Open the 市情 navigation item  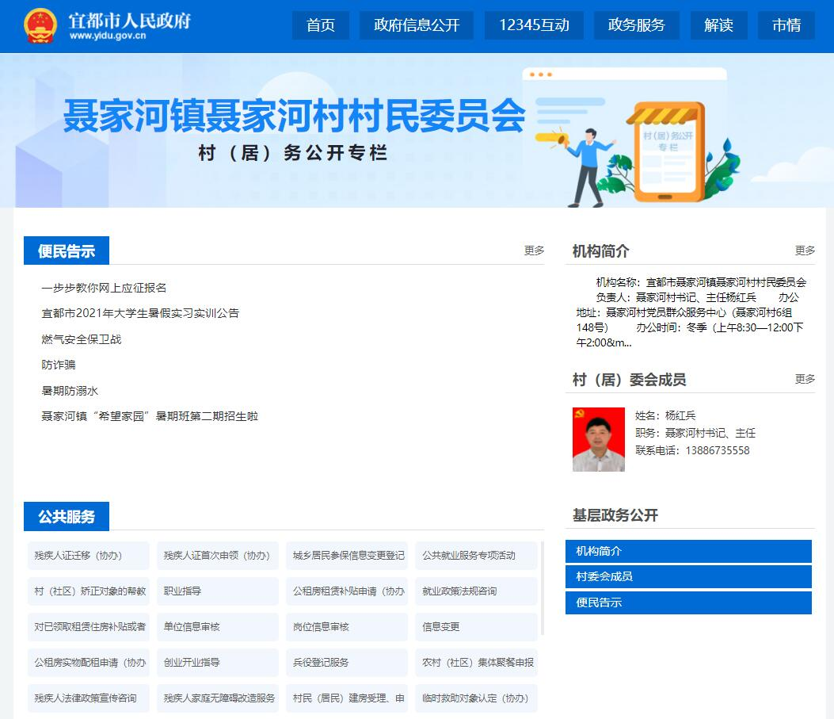coord(786,25)
